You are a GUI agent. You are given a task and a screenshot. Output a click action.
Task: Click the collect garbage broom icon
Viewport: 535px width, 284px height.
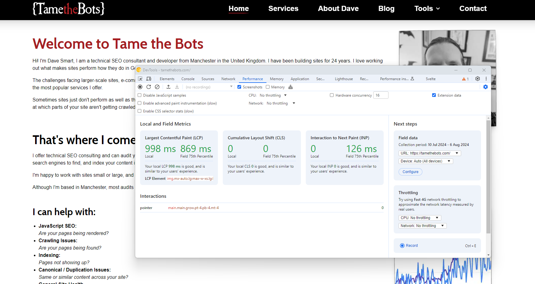(x=291, y=87)
